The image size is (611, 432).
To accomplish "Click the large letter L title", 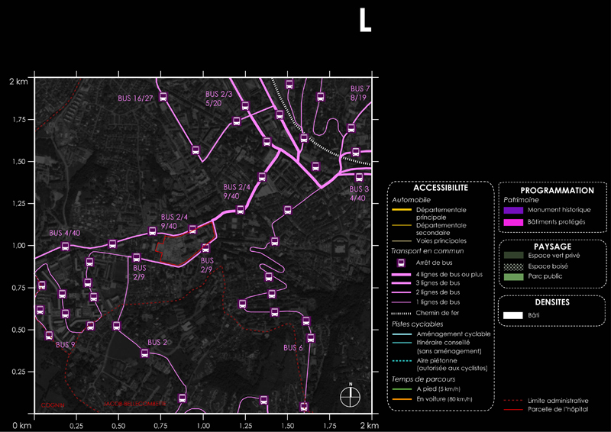I will click(x=364, y=21).
